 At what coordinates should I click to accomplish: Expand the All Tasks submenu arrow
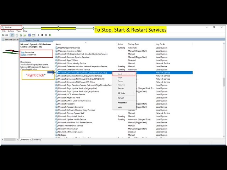coord(134,93)
